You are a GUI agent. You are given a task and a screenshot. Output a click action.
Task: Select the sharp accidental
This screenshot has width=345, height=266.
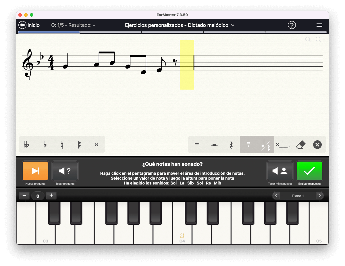[x=79, y=145]
